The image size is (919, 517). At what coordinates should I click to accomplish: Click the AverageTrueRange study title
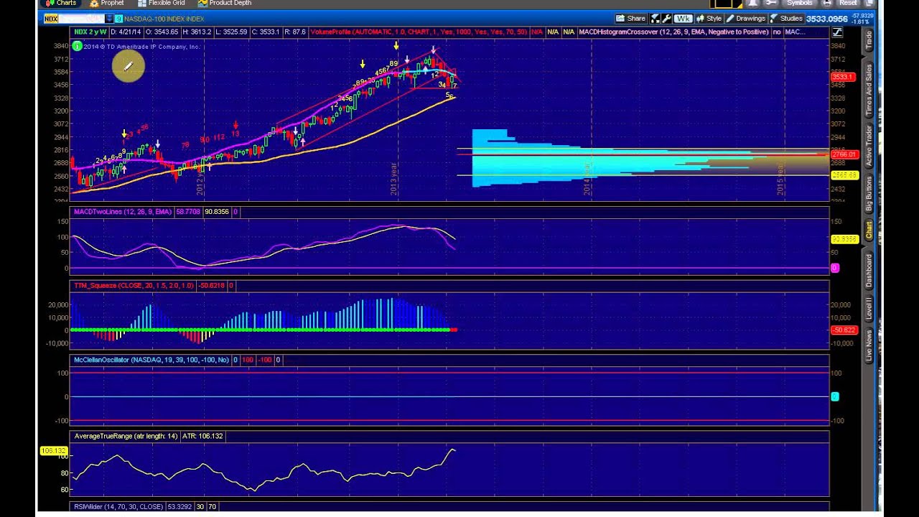(x=126, y=436)
